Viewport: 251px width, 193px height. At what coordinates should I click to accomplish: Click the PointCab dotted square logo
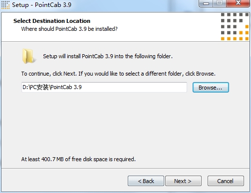click(235, 27)
